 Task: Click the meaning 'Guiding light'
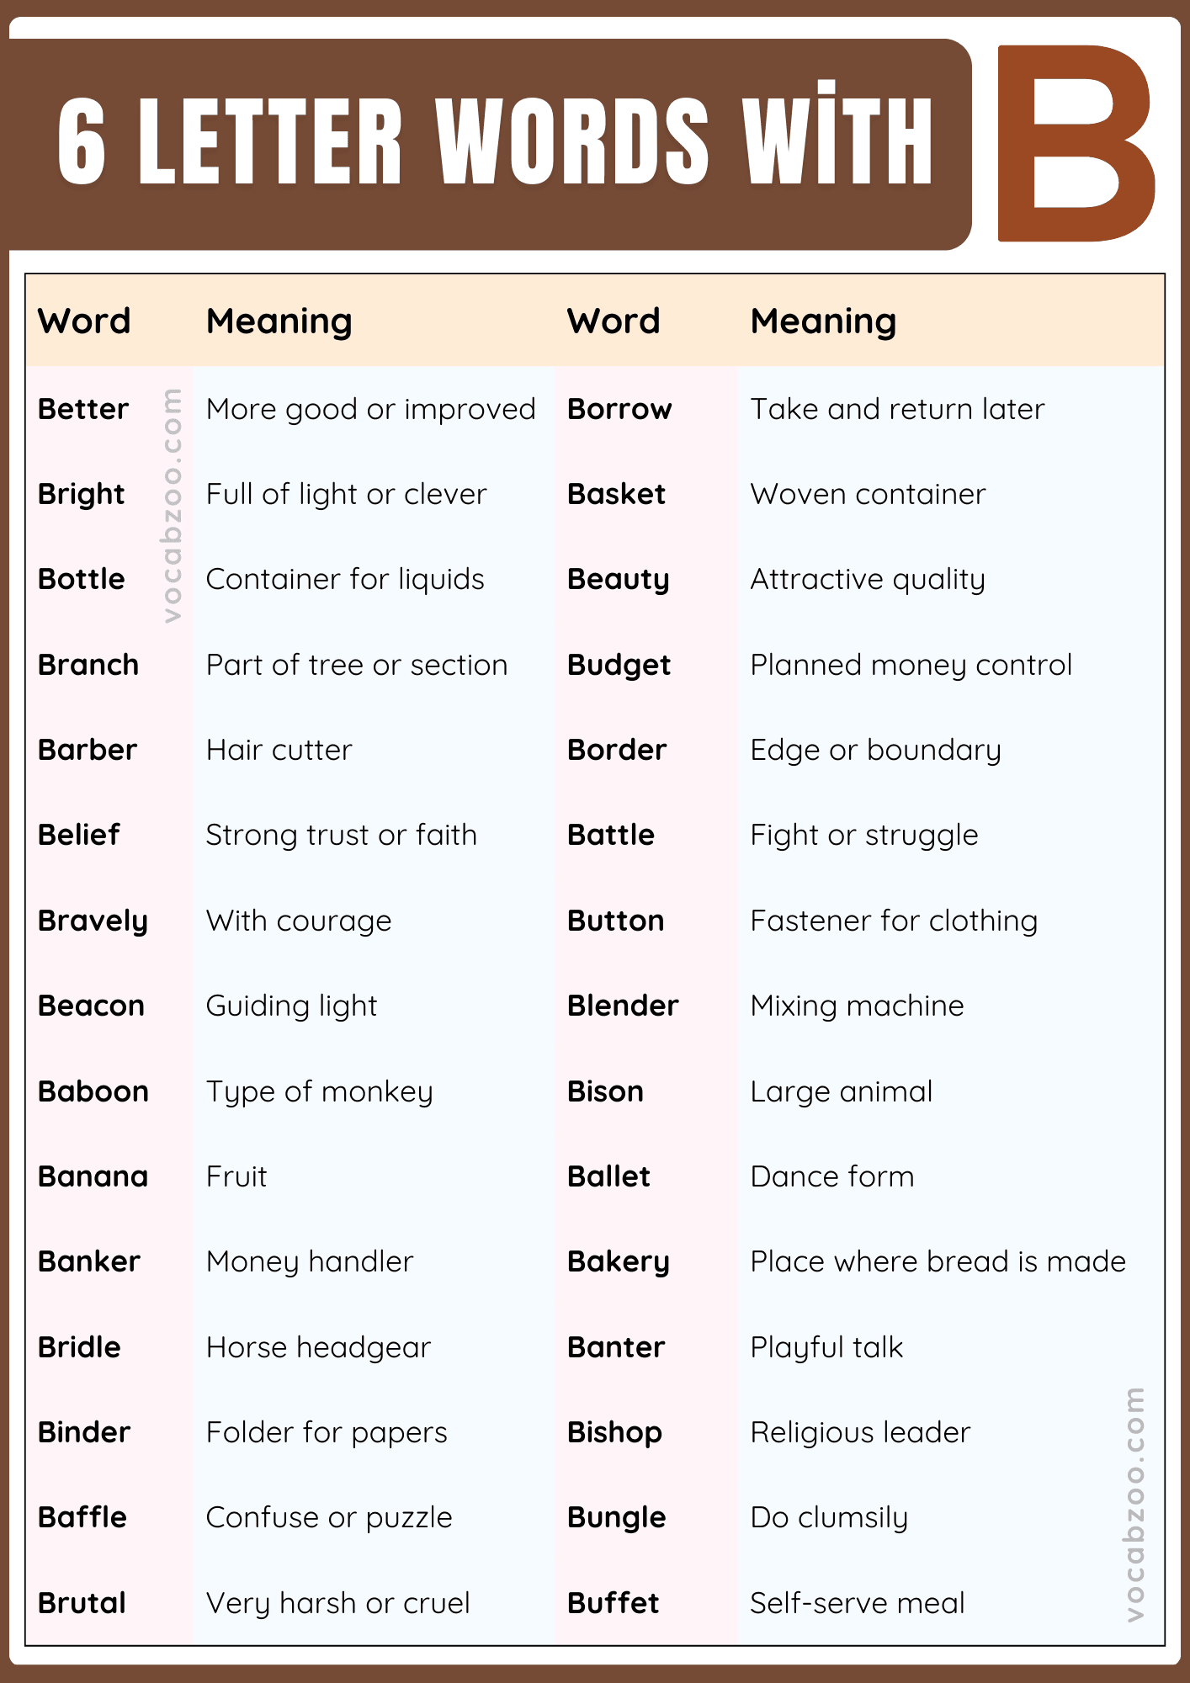pos(292,1006)
